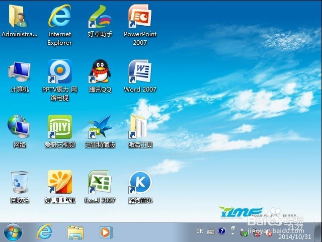The image size is (322, 242).
Task: Expand the language bar options arrow
Action: point(232,234)
